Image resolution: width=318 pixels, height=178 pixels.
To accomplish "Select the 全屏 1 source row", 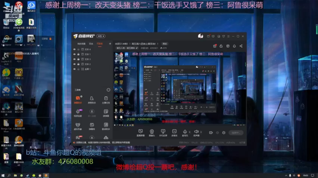I will point(92,69).
